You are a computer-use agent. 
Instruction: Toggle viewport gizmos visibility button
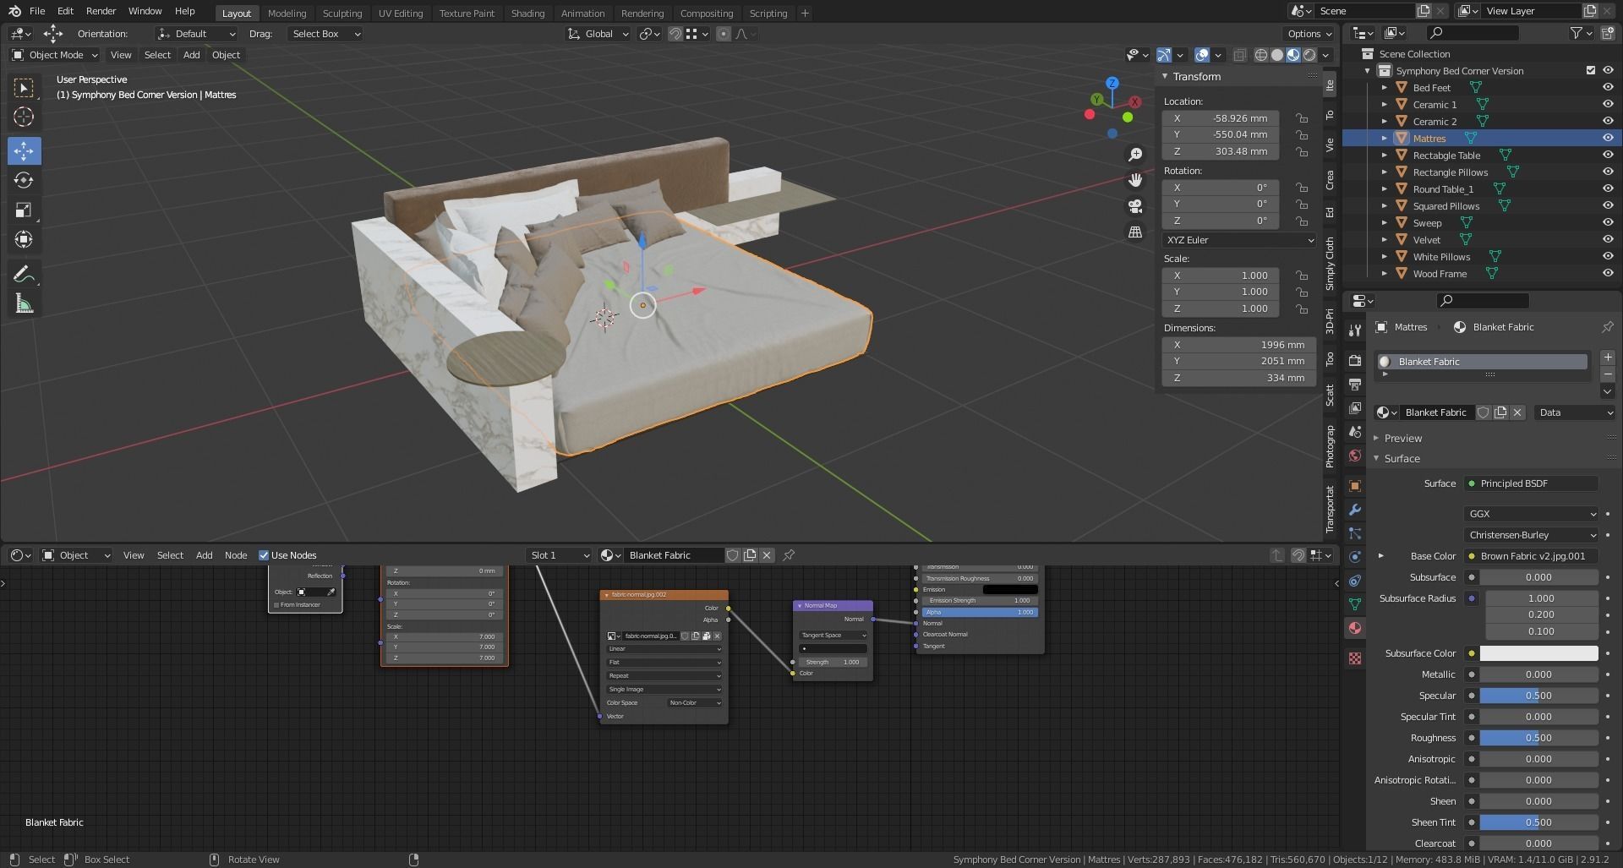pos(1164,55)
